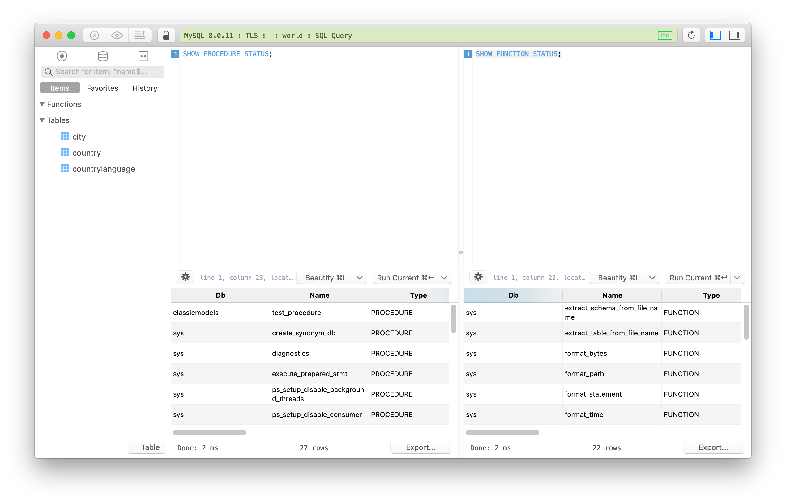Screen dimensions: 786x504
Task: Select the Items tab
Action: coord(60,87)
